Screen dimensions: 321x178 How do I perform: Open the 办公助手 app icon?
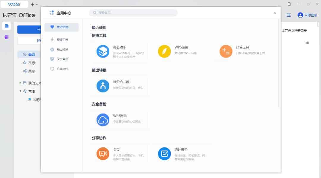pyautogui.click(x=103, y=51)
